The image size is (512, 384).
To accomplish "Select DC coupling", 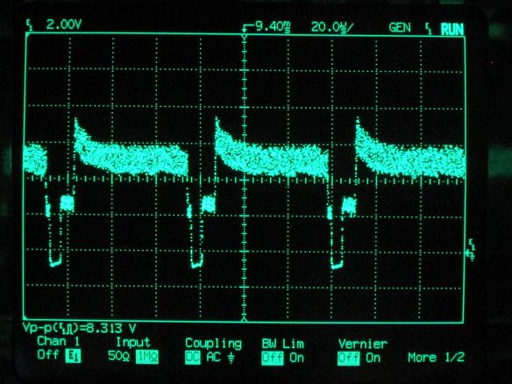I will tap(193, 358).
